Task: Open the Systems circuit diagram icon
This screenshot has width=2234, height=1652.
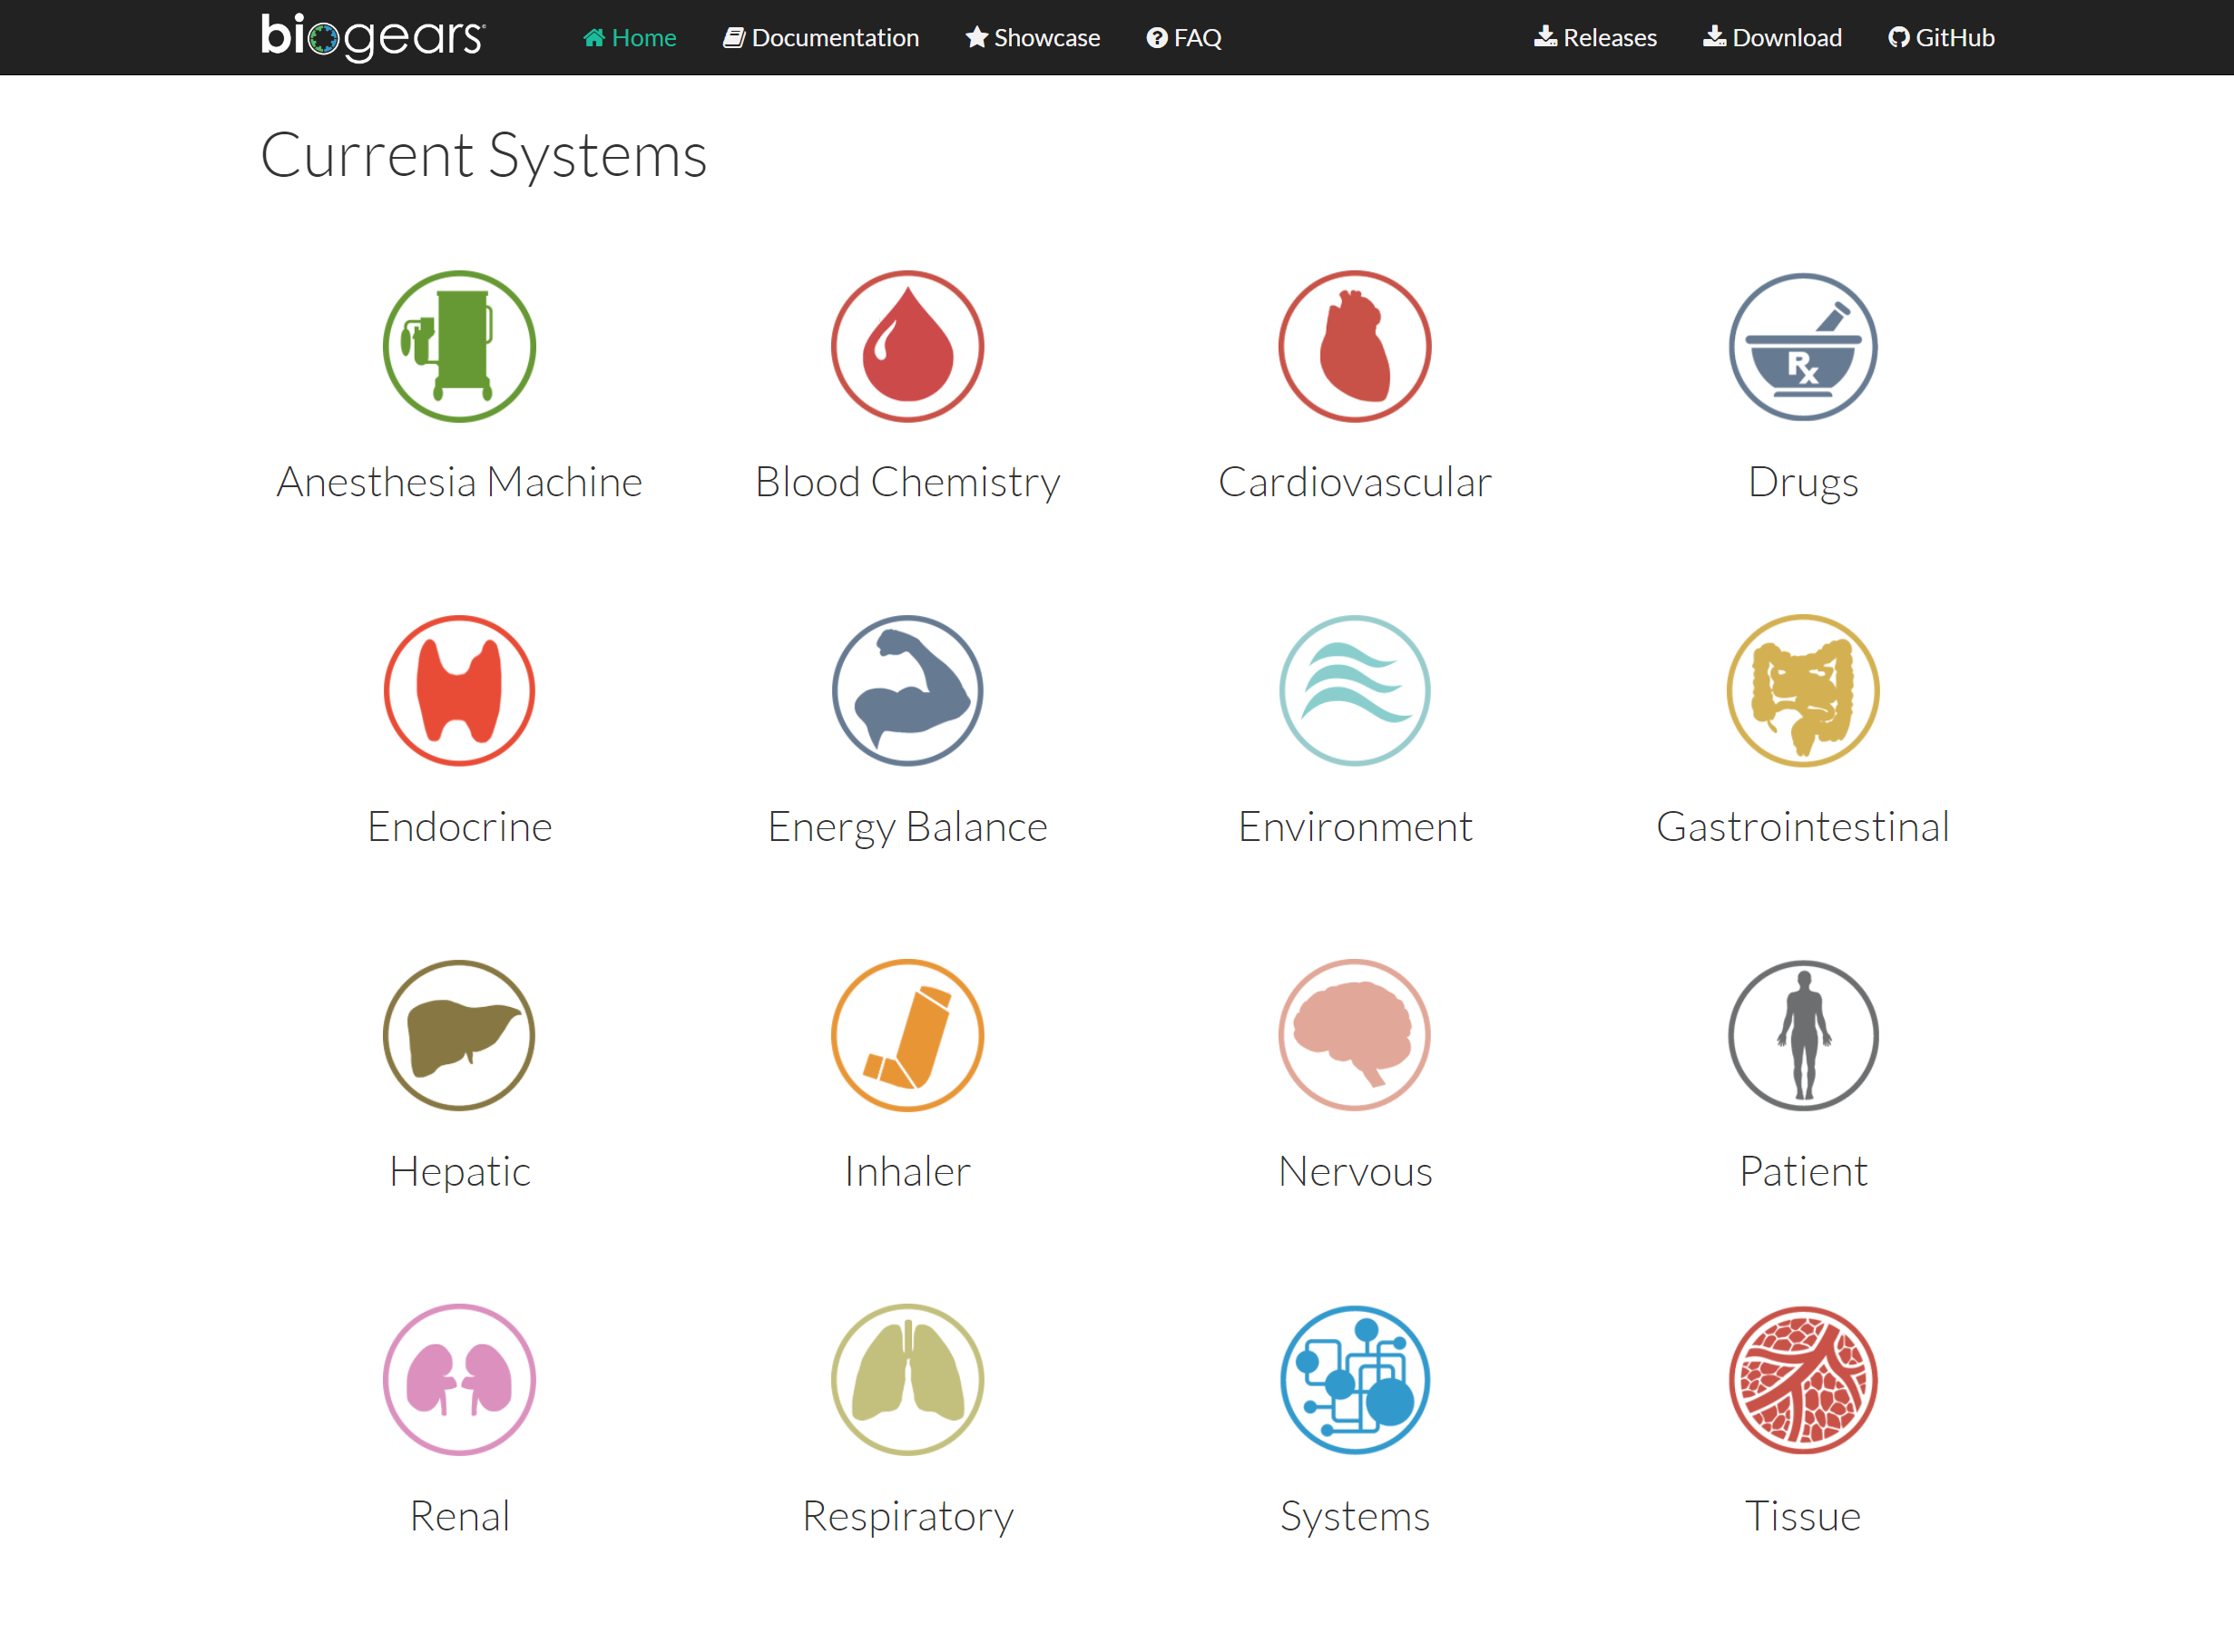Action: [x=1354, y=1380]
